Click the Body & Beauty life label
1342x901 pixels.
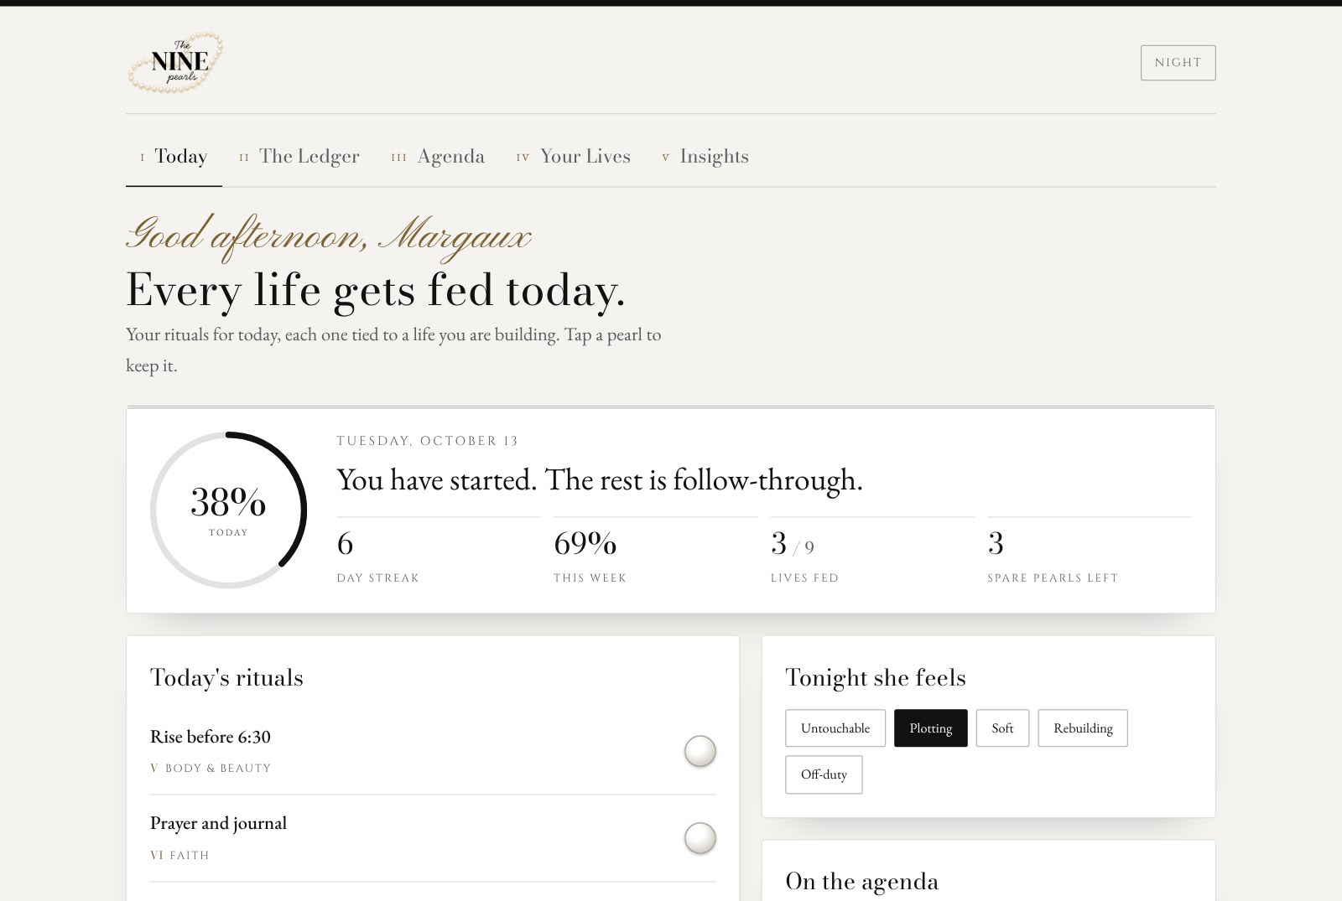click(211, 768)
